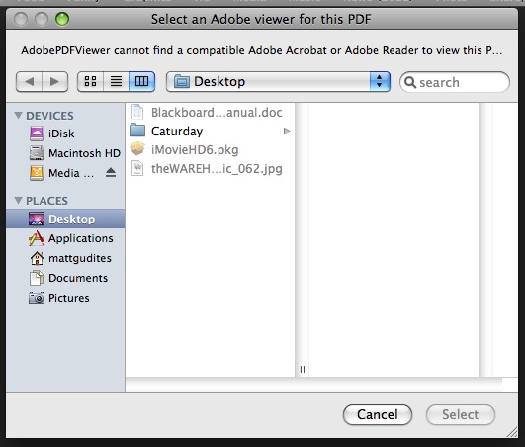The width and height of the screenshot is (525, 447).
Task: Click the Desktop icon in sidebar
Action: pyautogui.click(x=37, y=219)
